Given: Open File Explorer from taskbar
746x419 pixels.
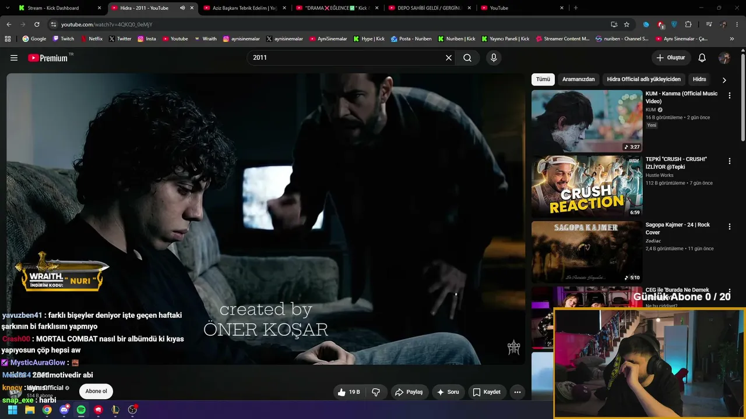Looking at the screenshot, I should 30,410.
